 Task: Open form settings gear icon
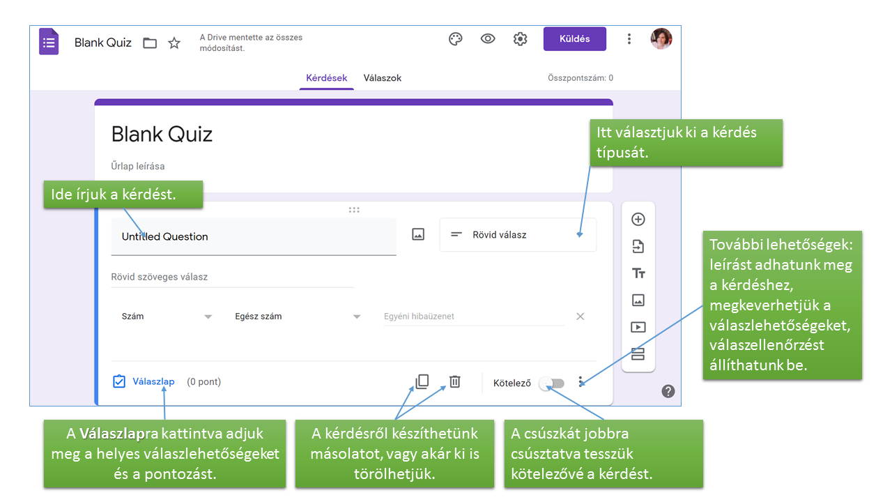pyautogui.click(x=520, y=39)
